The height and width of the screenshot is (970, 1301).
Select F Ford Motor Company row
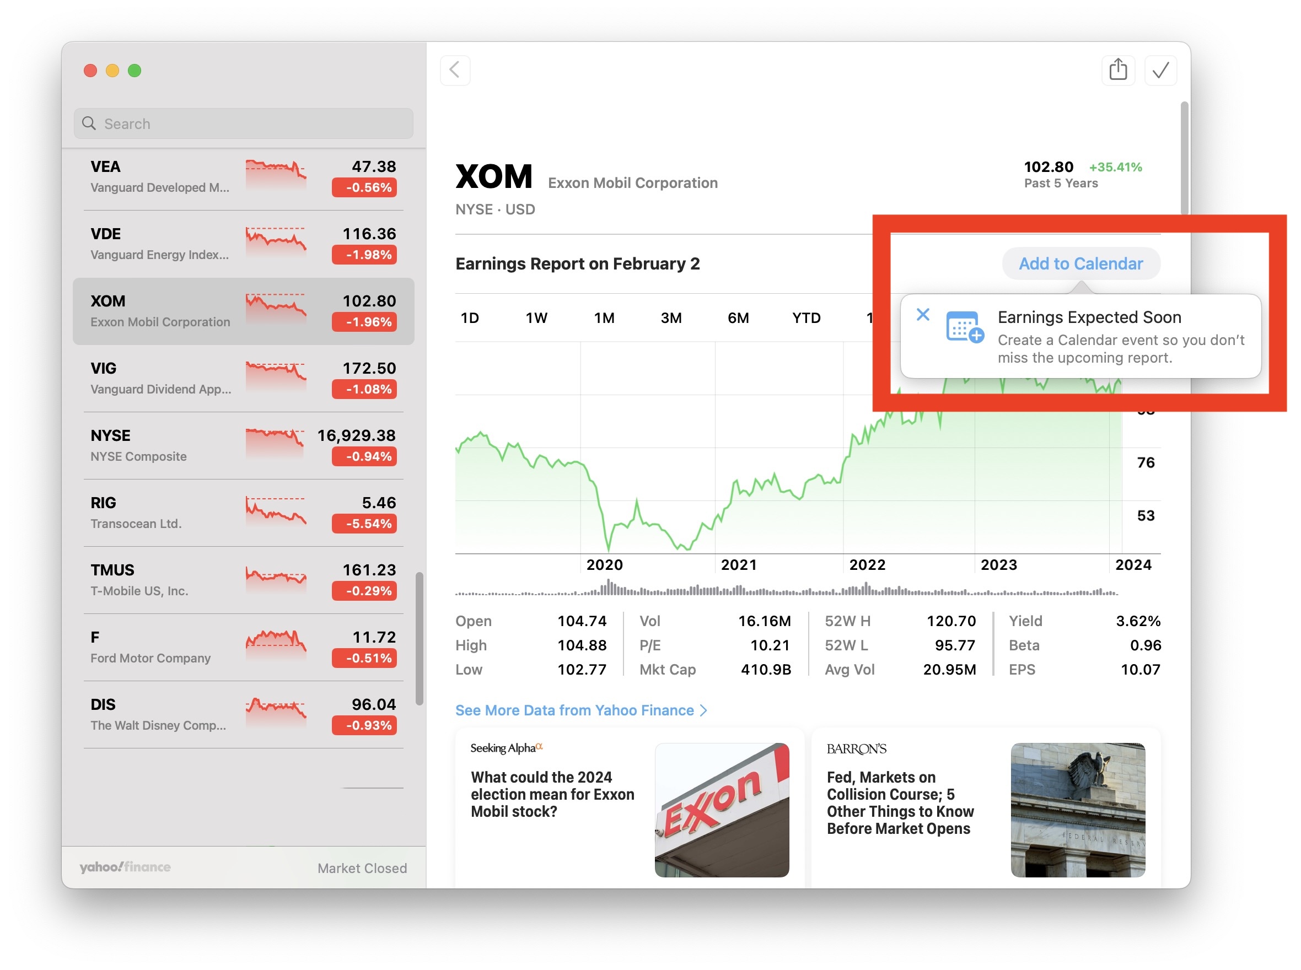[243, 648]
